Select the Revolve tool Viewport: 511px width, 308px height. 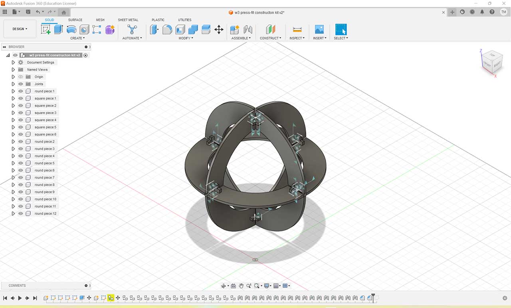pyautogui.click(x=71, y=30)
